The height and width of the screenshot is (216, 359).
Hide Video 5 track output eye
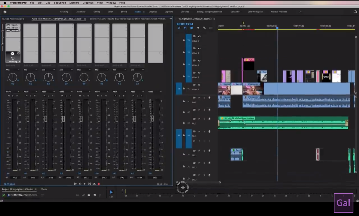tap(199, 36)
